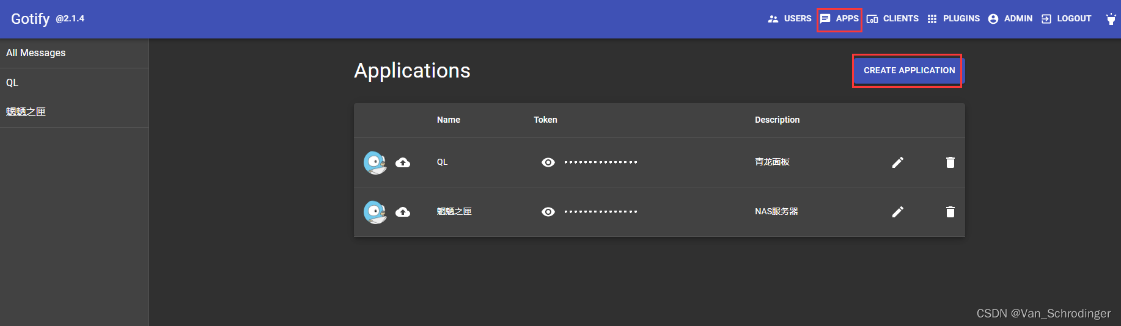This screenshot has height=326, width=1121.
Task: Upload image for QL application
Action: [x=403, y=162]
